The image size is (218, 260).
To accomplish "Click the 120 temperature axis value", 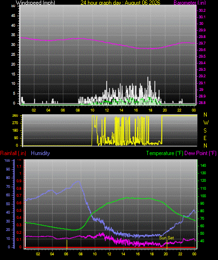I will point(203,180).
